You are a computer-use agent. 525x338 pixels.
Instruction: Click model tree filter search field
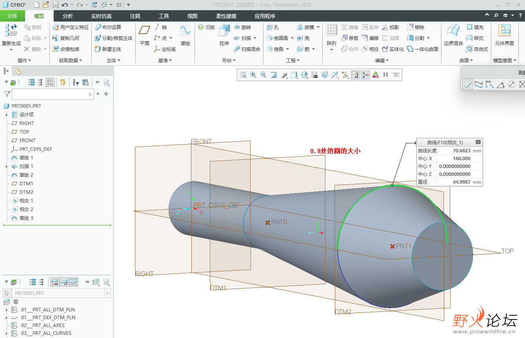pyautogui.click(x=53, y=94)
